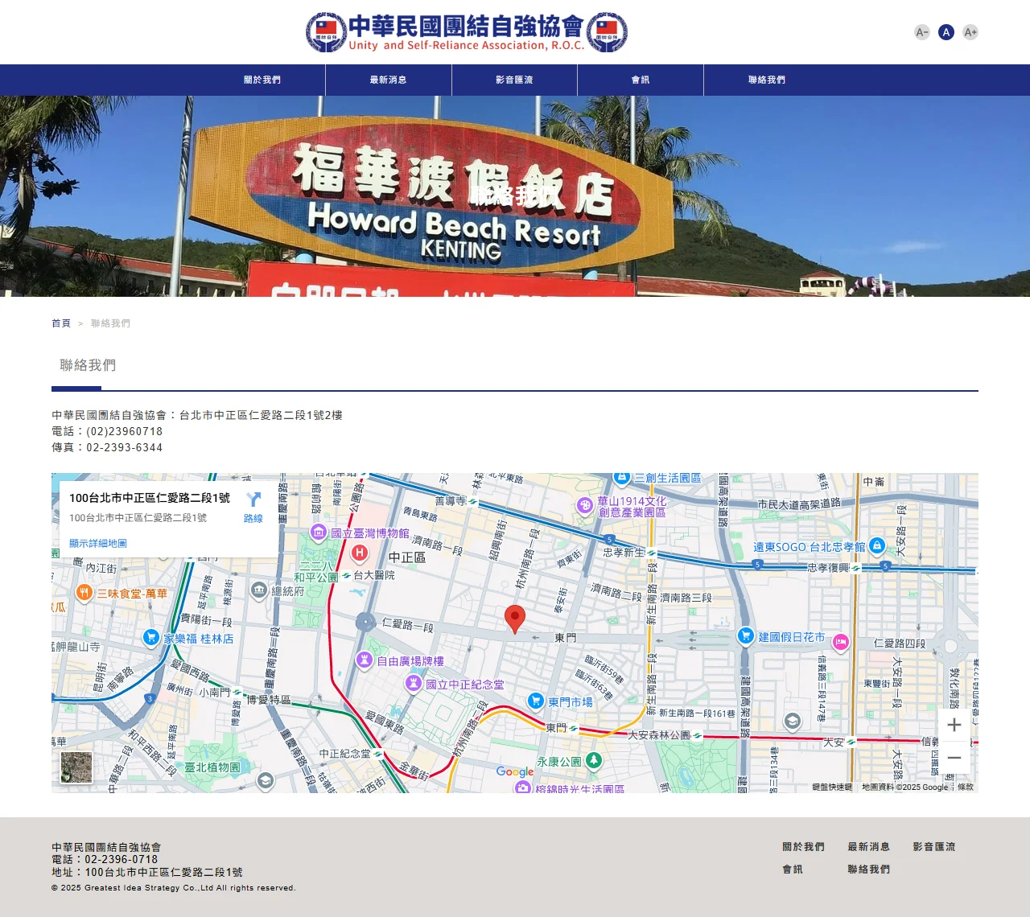Zoom out the map with minus button
1030x917 pixels.
(x=954, y=758)
